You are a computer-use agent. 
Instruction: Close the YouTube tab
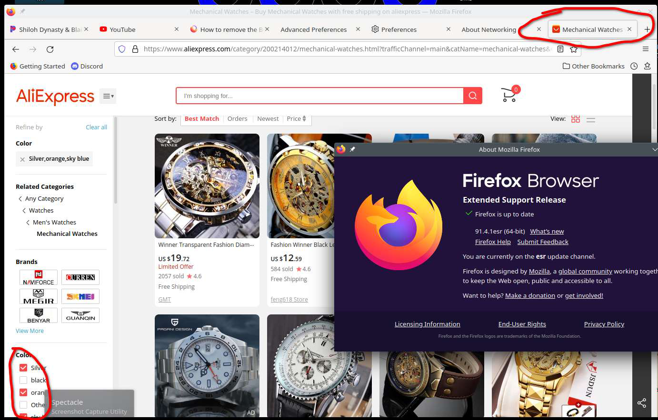click(177, 29)
